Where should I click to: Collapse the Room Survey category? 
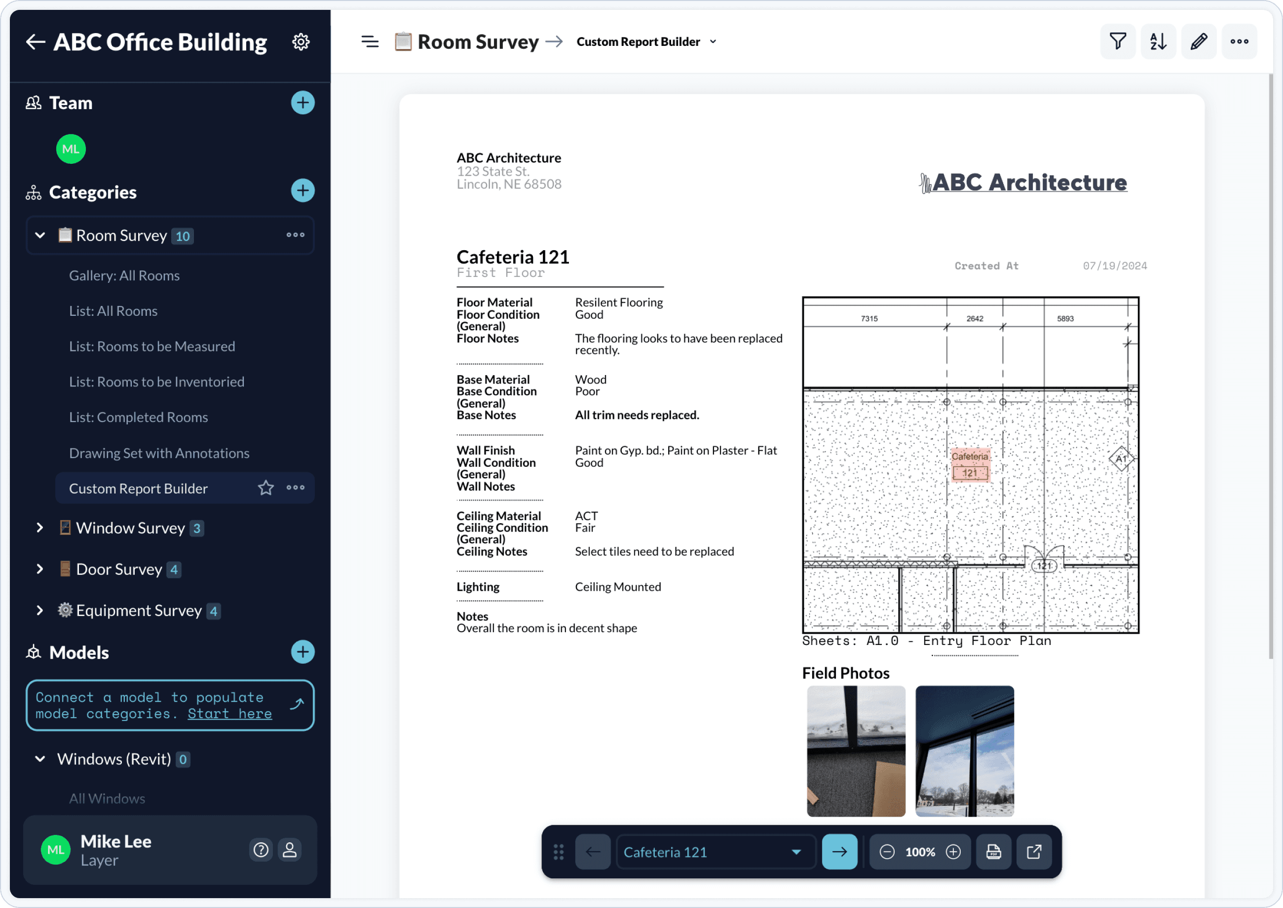tap(39, 235)
